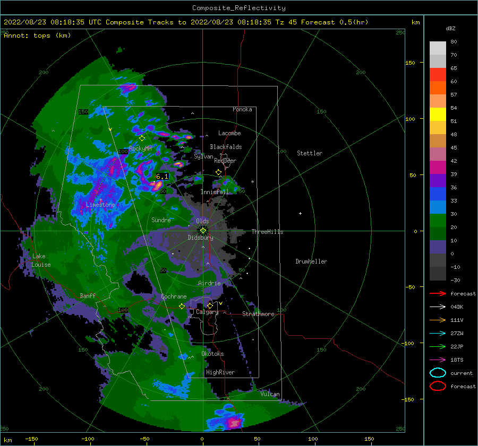Click the orange 111V arrow in legend
This screenshot has height=446, width=478.
coord(438,320)
